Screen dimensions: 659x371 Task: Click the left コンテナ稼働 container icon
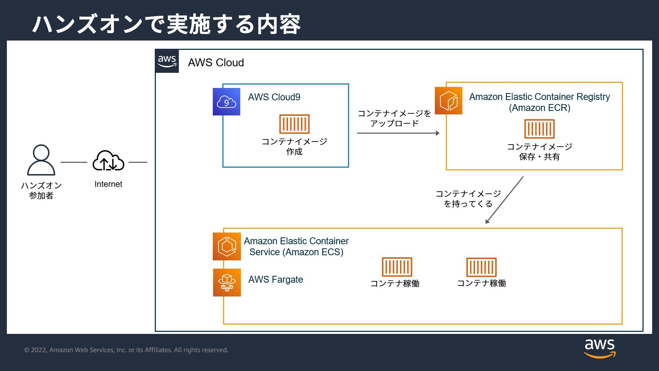pyautogui.click(x=396, y=267)
